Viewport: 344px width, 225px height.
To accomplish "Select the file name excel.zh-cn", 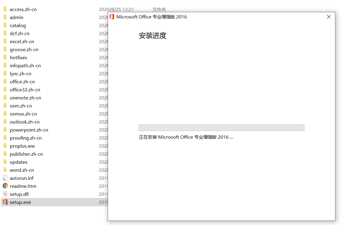I will [x=22, y=41].
